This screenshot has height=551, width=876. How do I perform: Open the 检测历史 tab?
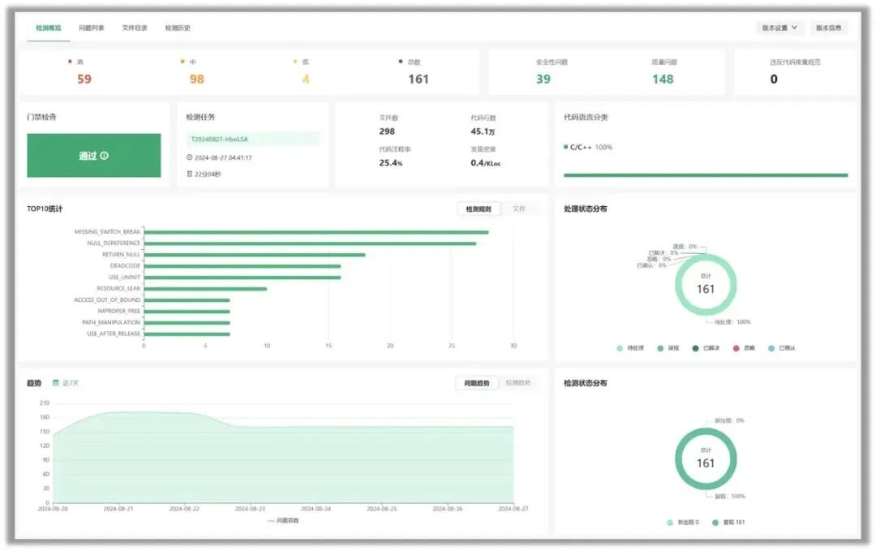178,28
